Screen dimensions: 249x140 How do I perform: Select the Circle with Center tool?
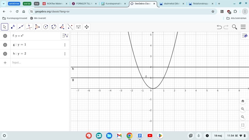click(x=45, y=27)
